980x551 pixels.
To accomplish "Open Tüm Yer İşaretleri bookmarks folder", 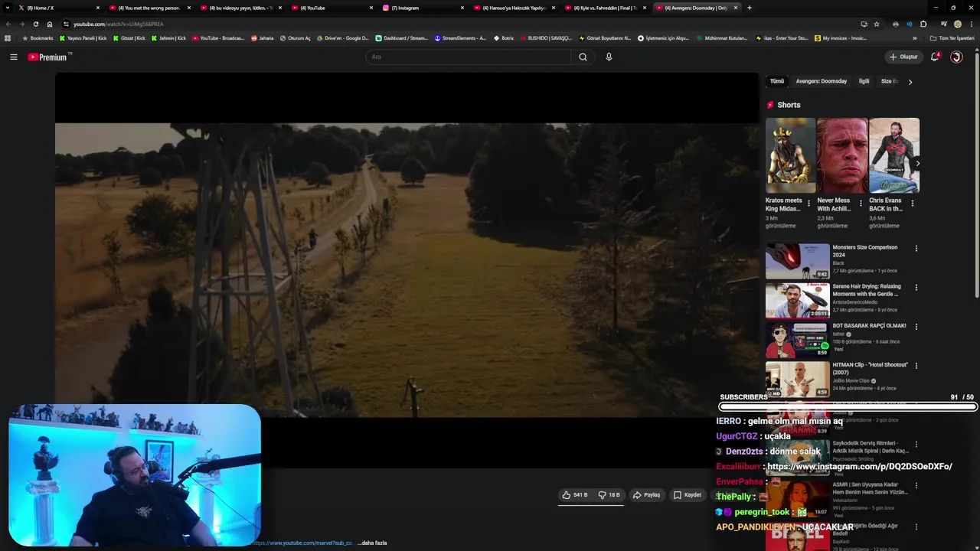I will pos(952,38).
